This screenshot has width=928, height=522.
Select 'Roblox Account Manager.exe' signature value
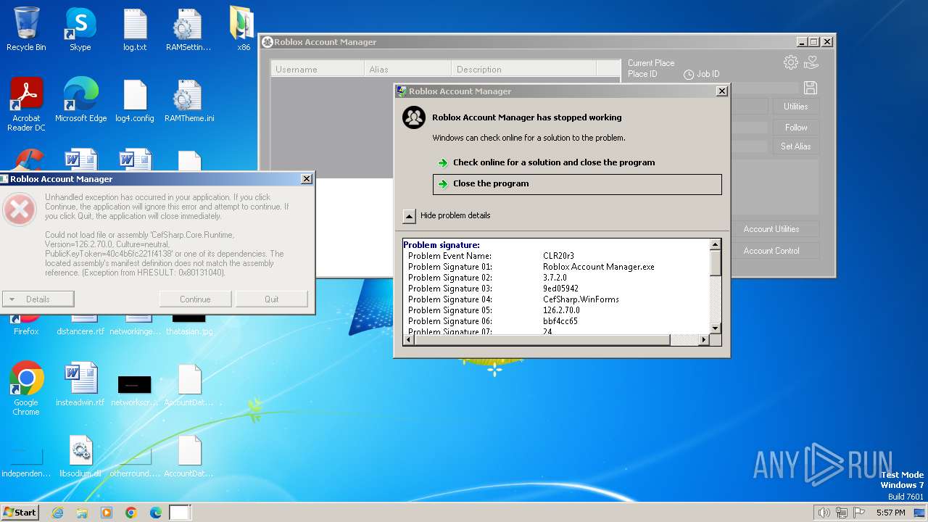pos(599,267)
